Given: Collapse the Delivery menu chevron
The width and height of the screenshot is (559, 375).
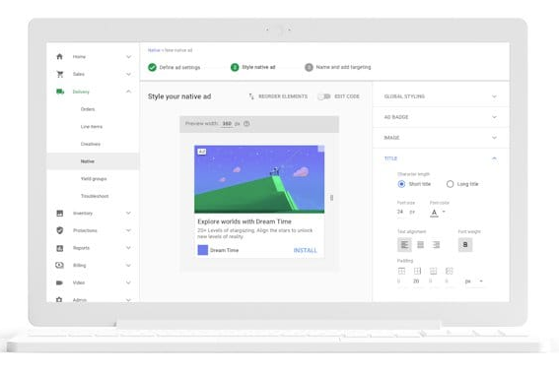Looking at the screenshot, I should coord(129,92).
